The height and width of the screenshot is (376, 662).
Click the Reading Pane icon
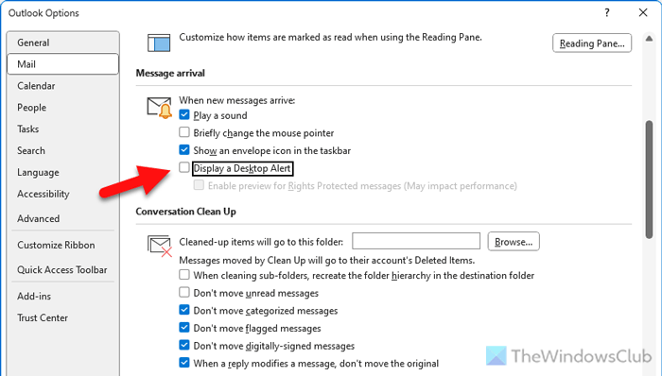click(x=159, y=43)
